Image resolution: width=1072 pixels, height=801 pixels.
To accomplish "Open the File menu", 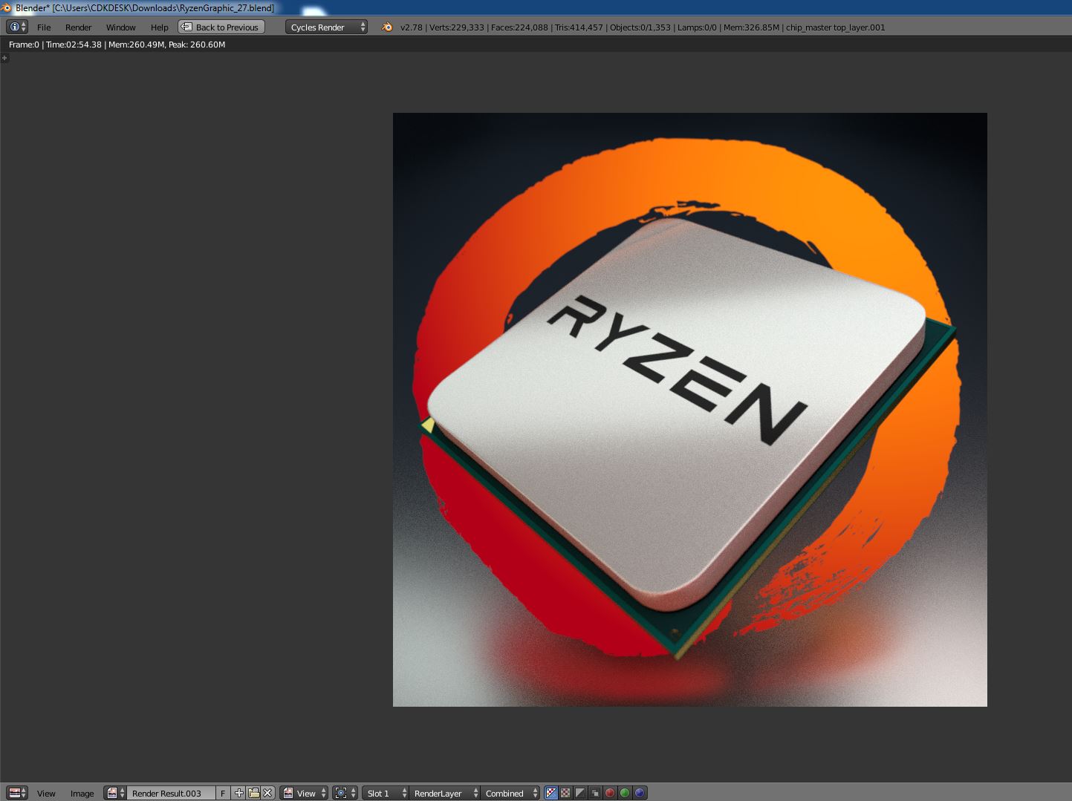I will click(x=44, y=27).
